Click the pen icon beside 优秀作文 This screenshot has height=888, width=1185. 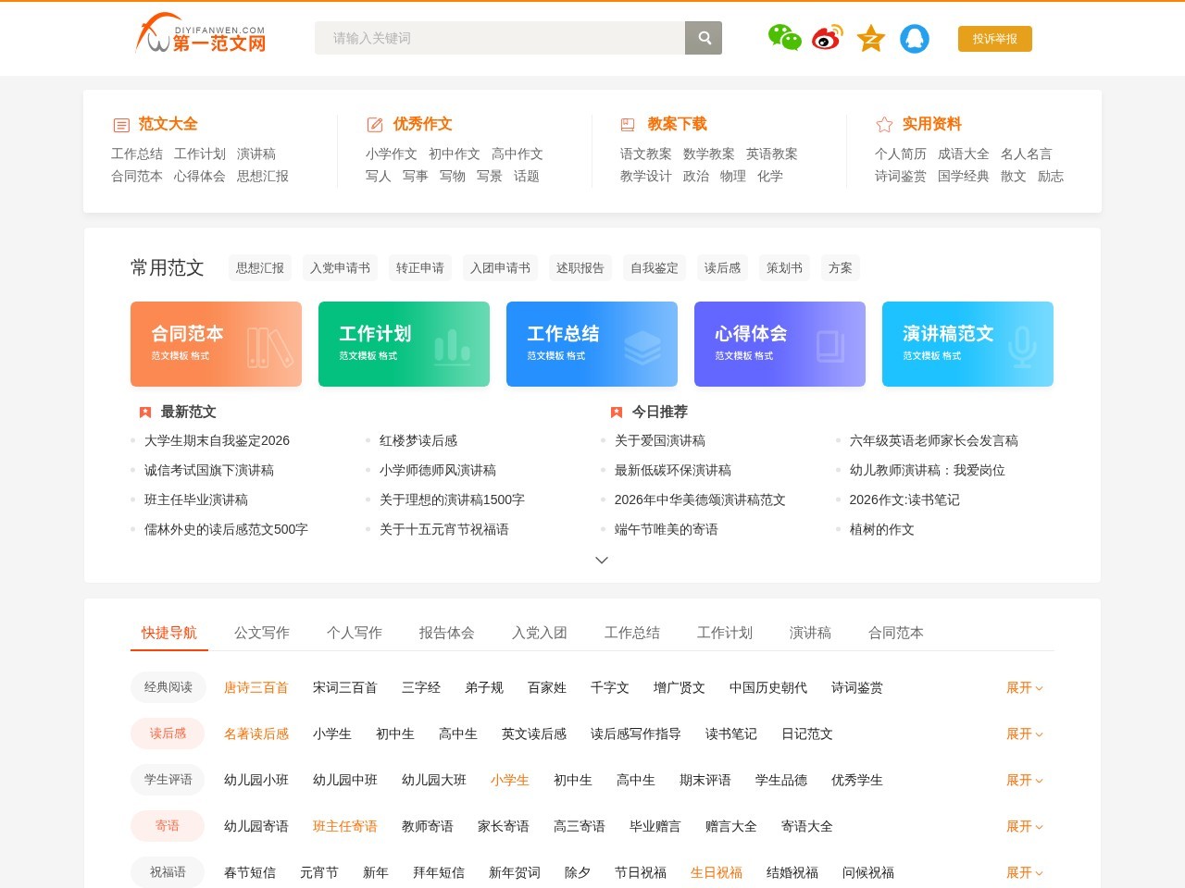(373, 124)
